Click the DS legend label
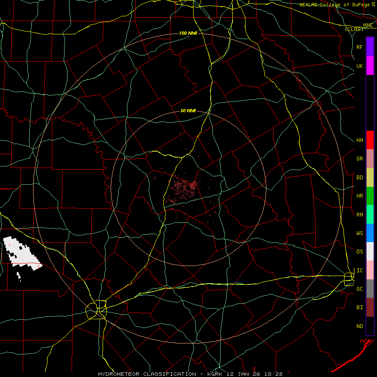Image resolution: width=377 pixels, height=377 pixels. pyautogui.click(x=359, y=252)
